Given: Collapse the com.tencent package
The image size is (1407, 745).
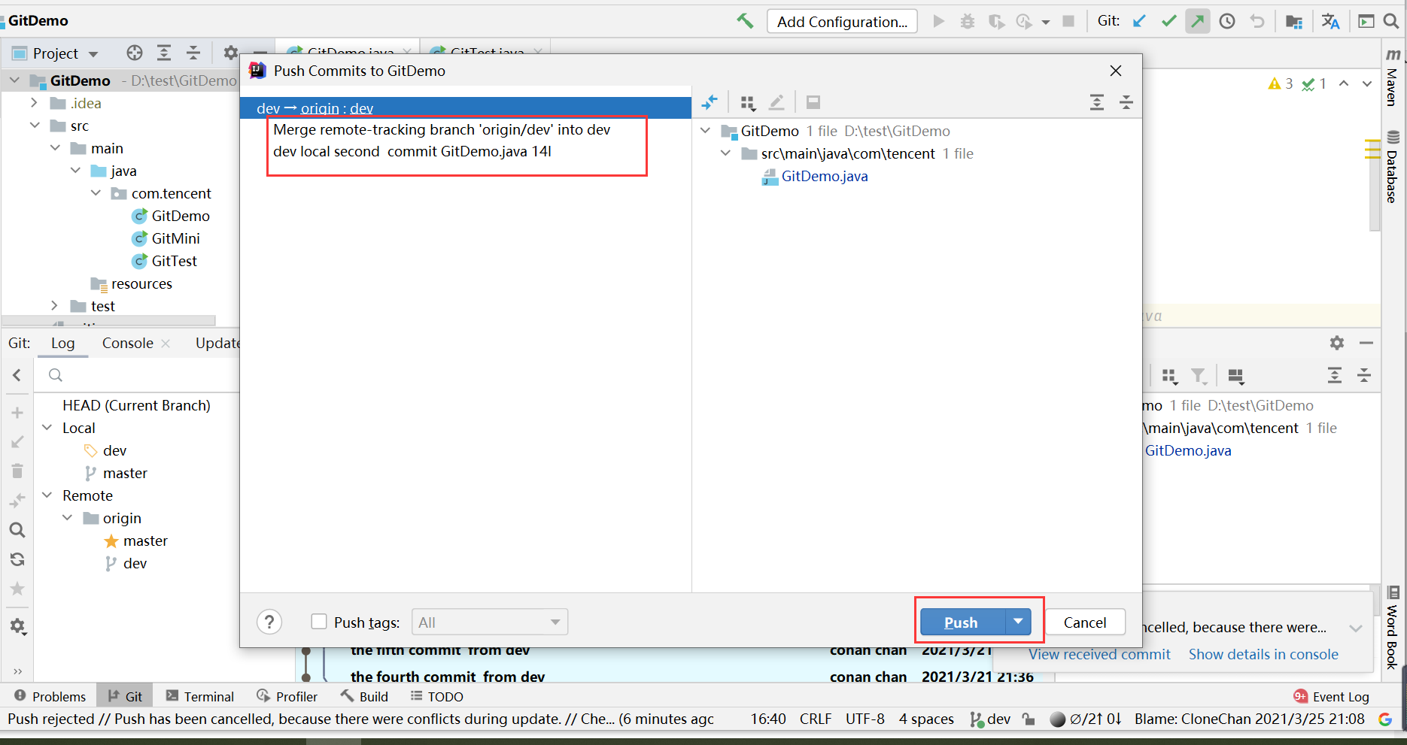Looking at the screenshot, I should tap(96, 192).
